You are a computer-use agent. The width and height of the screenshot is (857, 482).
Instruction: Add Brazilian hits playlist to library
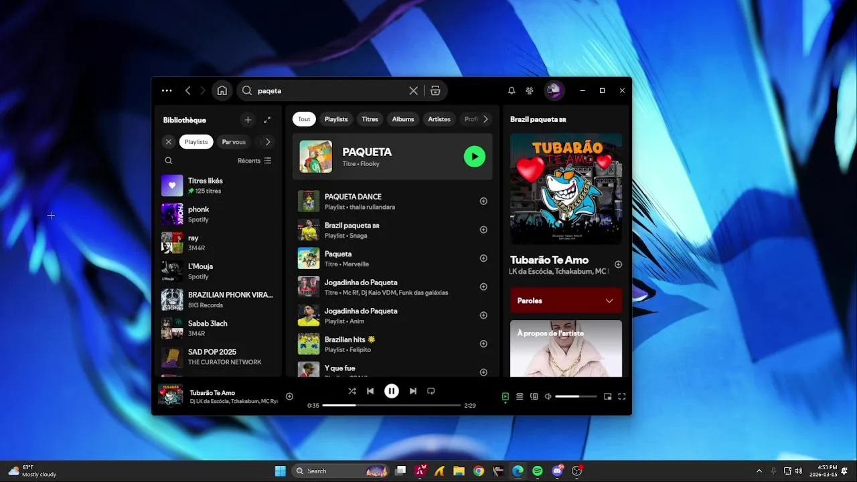click(483, 344)
